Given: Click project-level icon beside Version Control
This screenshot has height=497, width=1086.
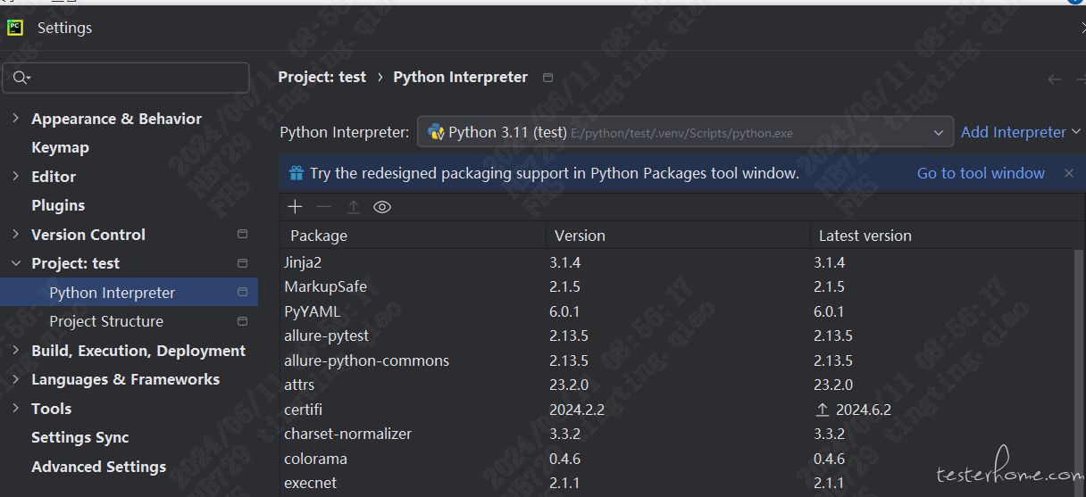Looking at the screenshot, I should pyautogui.click(x=242, y=235).
